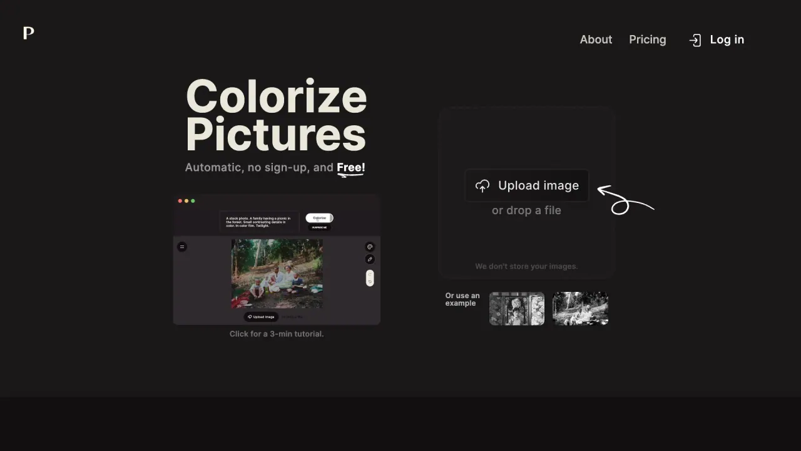Click the 'Click for a 3-min tutorial.' caption
This screenshot has width=801, height=451.
277,334
